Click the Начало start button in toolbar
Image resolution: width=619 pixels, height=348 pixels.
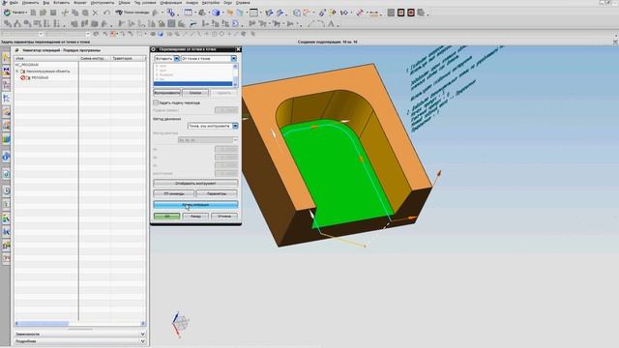[x=15, y=13]
